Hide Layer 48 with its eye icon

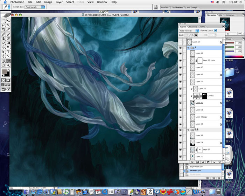[x=181, y=53]
